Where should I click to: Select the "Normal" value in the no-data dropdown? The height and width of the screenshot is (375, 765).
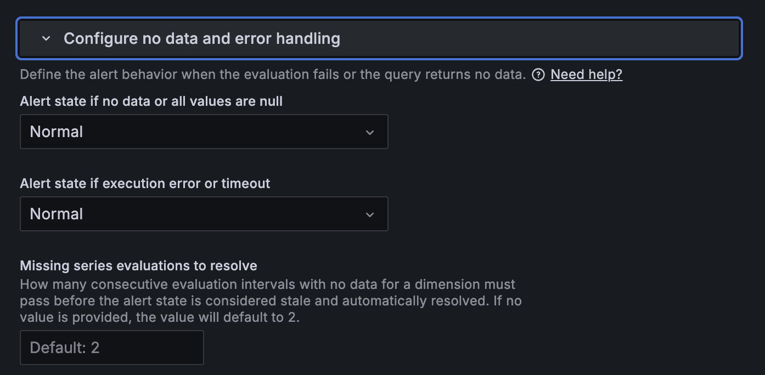(x=57, y=132)
